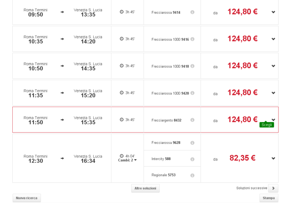Click the Altre soluzioni button
The image size is (295, 204).
point(146,188)
